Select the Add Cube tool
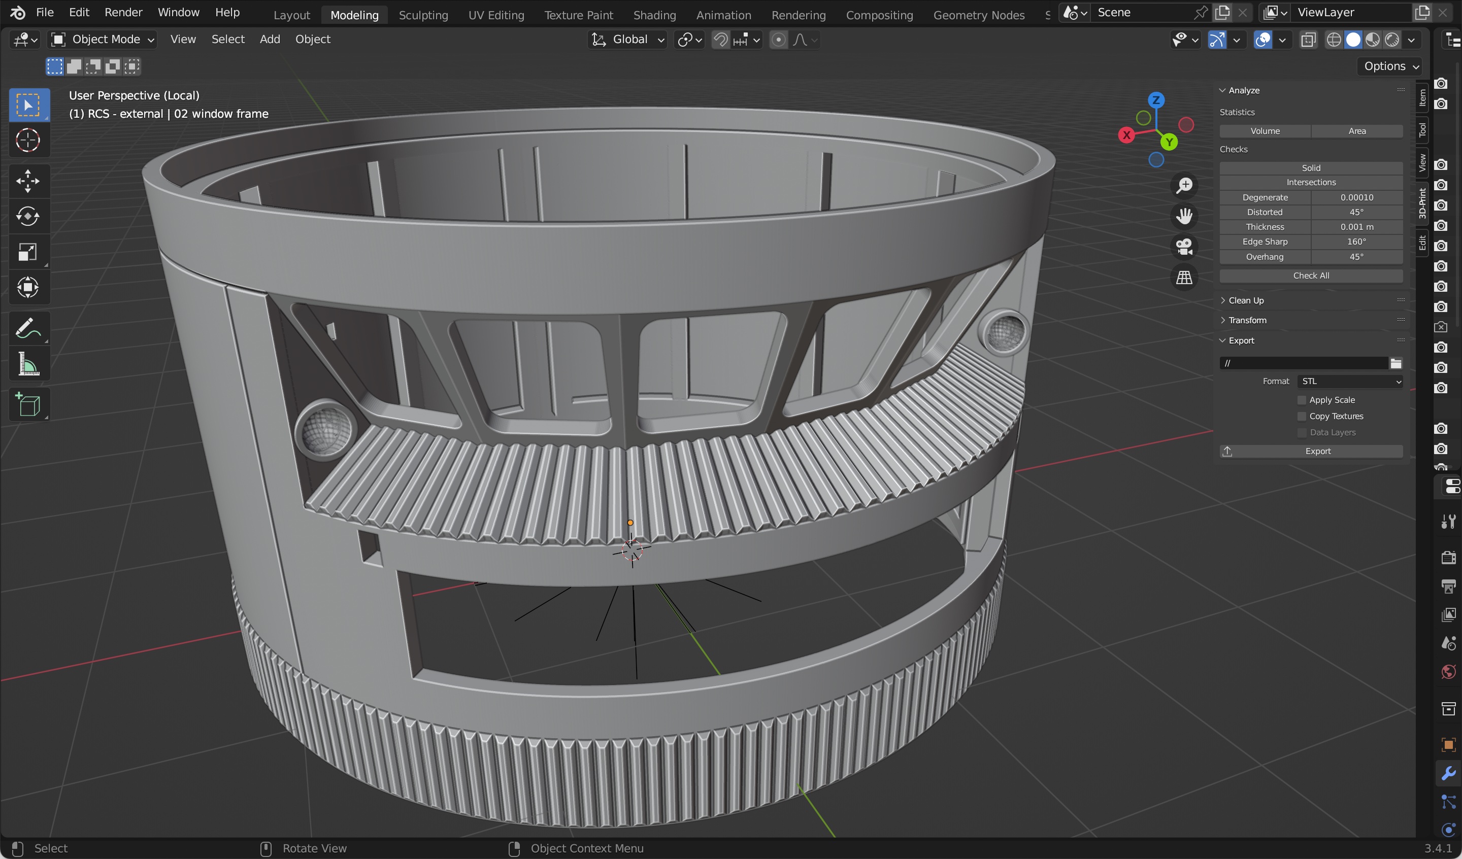Image resolution: width=1462 pixels, height=859 pixels. (x=28, y=405)
